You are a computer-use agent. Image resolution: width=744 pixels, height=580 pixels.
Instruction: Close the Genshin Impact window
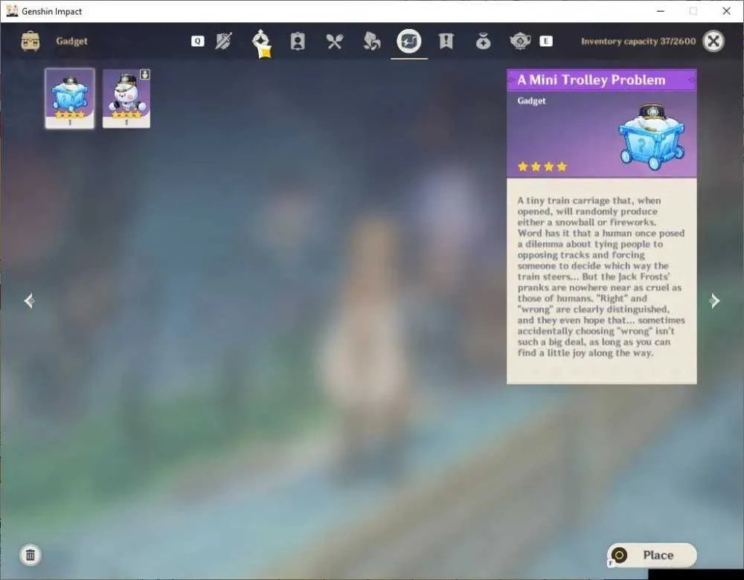[726, 11]
